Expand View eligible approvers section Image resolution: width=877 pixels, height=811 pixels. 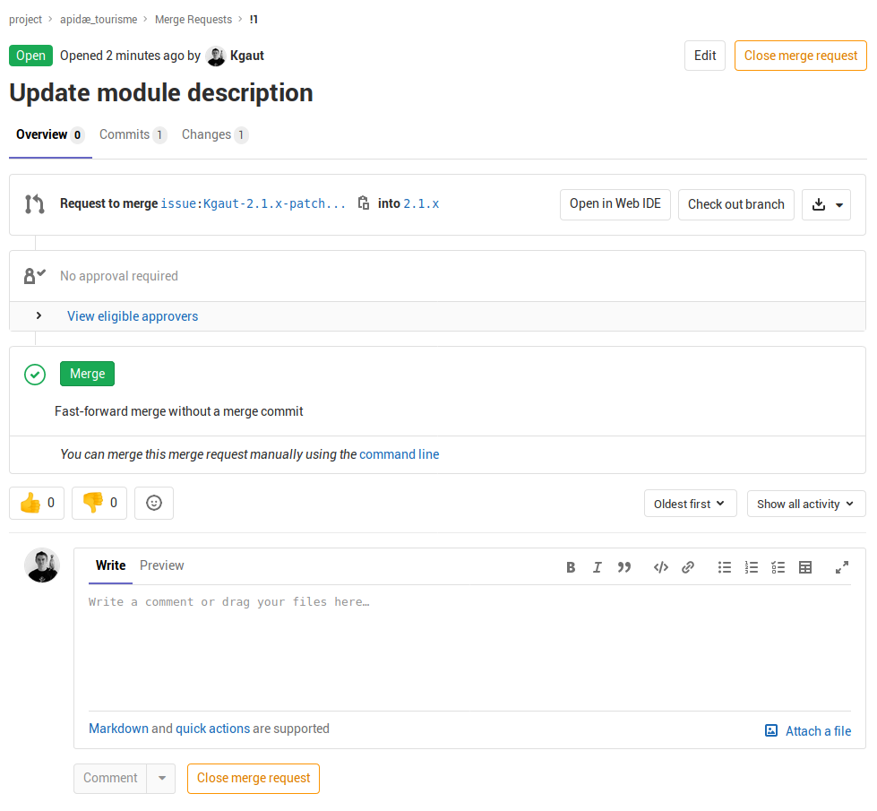pyautogui.click(x=39, y=316)
